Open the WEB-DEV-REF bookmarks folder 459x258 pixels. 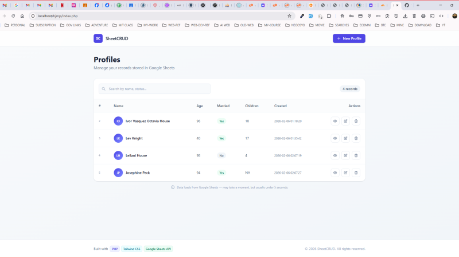(197, 25)
